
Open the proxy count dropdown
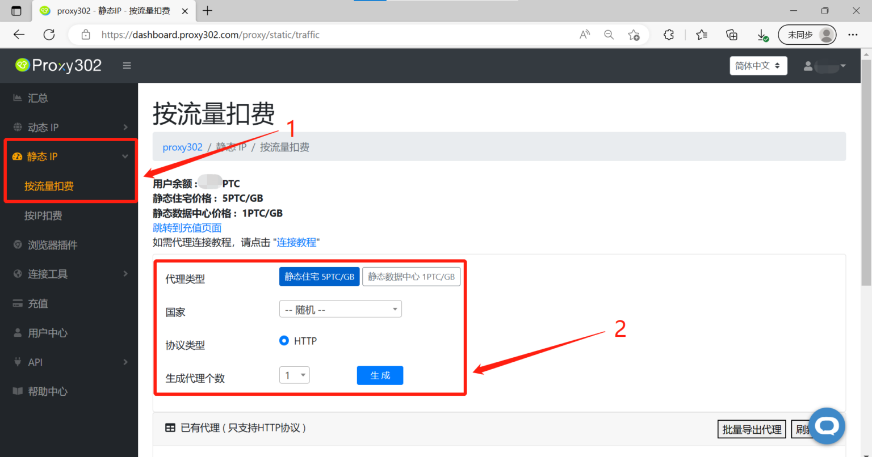pos(294,375)
